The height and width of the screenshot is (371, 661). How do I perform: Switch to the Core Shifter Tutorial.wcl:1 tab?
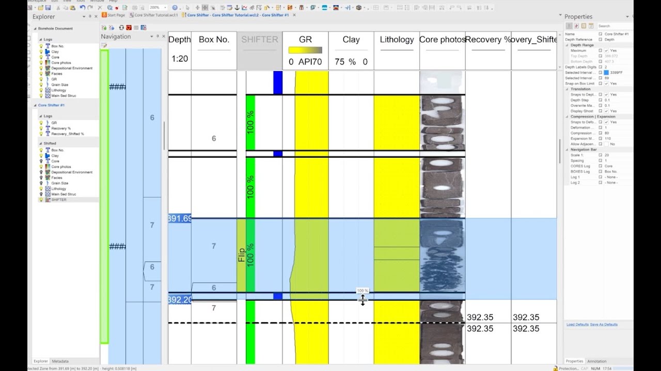tap(153, 15)
